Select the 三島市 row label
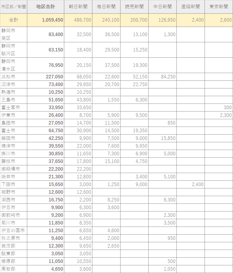Image resolution: width=233 pixels, height=273 pixels. click(14, 100)
